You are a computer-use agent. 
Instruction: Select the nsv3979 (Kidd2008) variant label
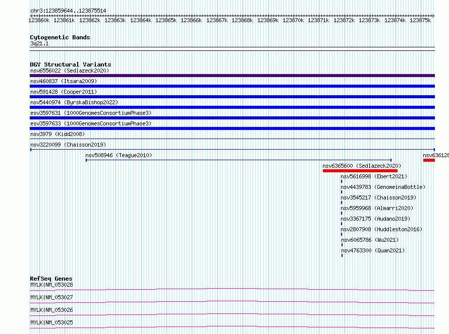[x=58, y=134]
